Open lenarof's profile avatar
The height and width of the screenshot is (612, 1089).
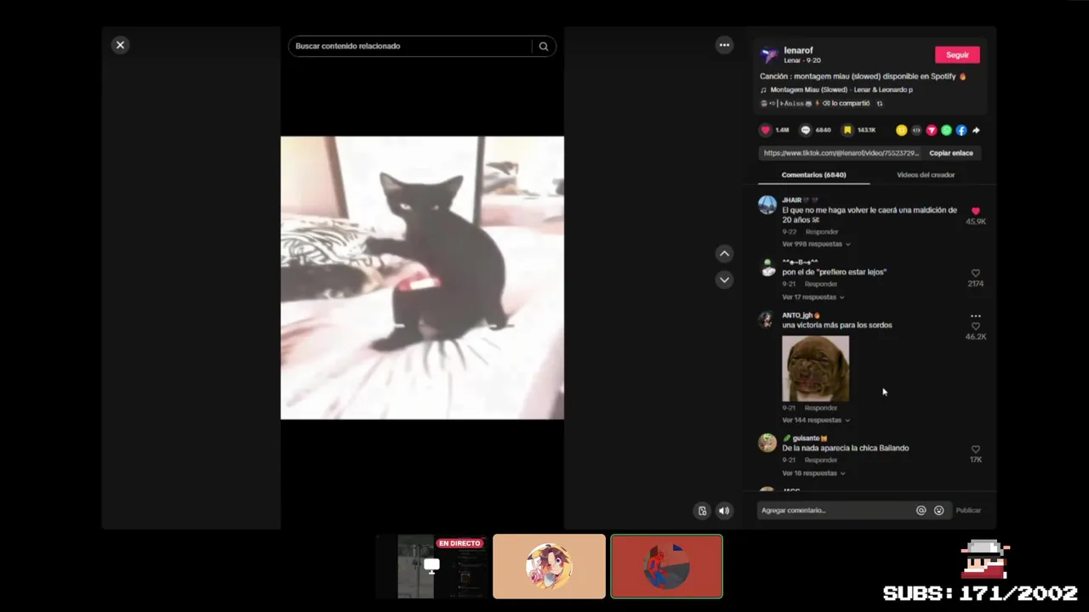(769, 55)
